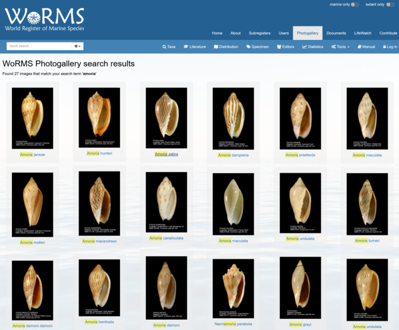Click the WoRMS logo
Screen dimensions: 399x330
click(x=44, y=19)
